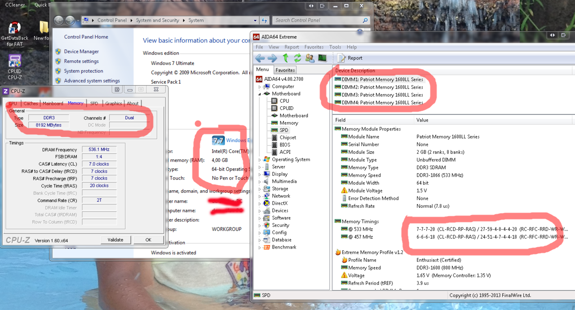Expand the Server tree node

pyautogui.click(x=260, y=167)
